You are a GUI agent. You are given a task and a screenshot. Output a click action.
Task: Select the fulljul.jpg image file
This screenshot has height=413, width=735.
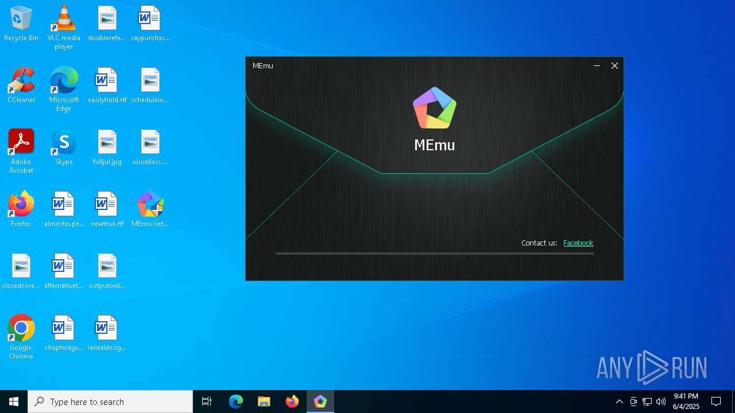coord(107,148)
